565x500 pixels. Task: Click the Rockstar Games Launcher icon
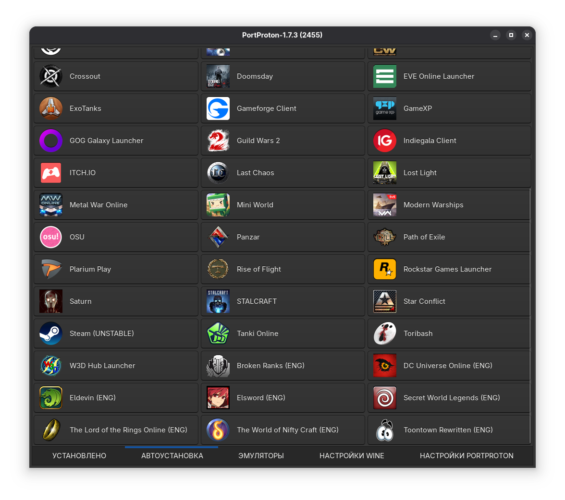coord(384,269)
